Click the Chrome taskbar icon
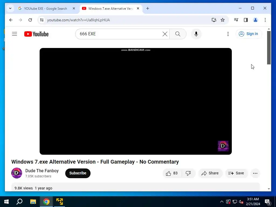The image size is (276, 207). [x=46, y=202]
